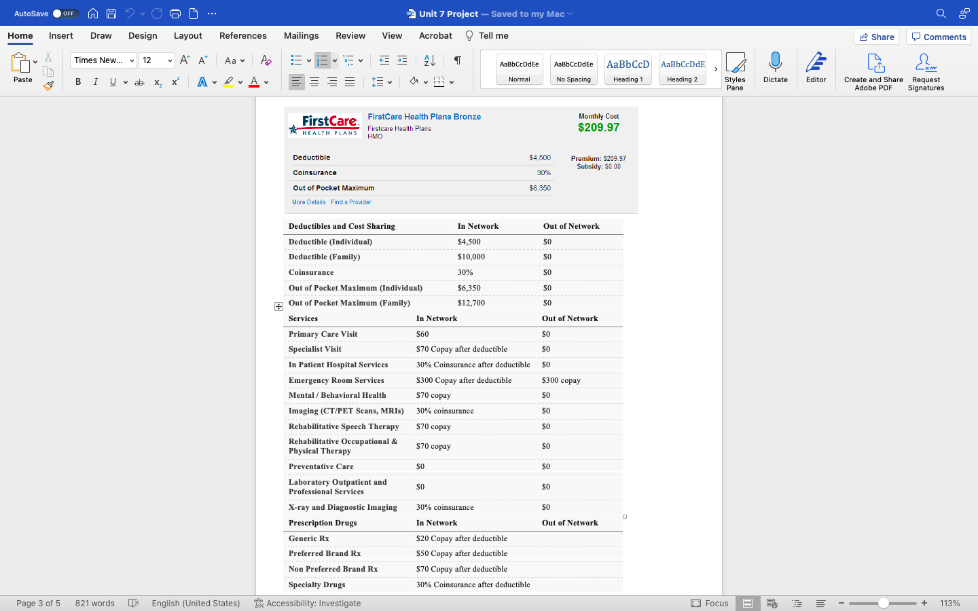Open the Borders dropdown

point(452,82)
